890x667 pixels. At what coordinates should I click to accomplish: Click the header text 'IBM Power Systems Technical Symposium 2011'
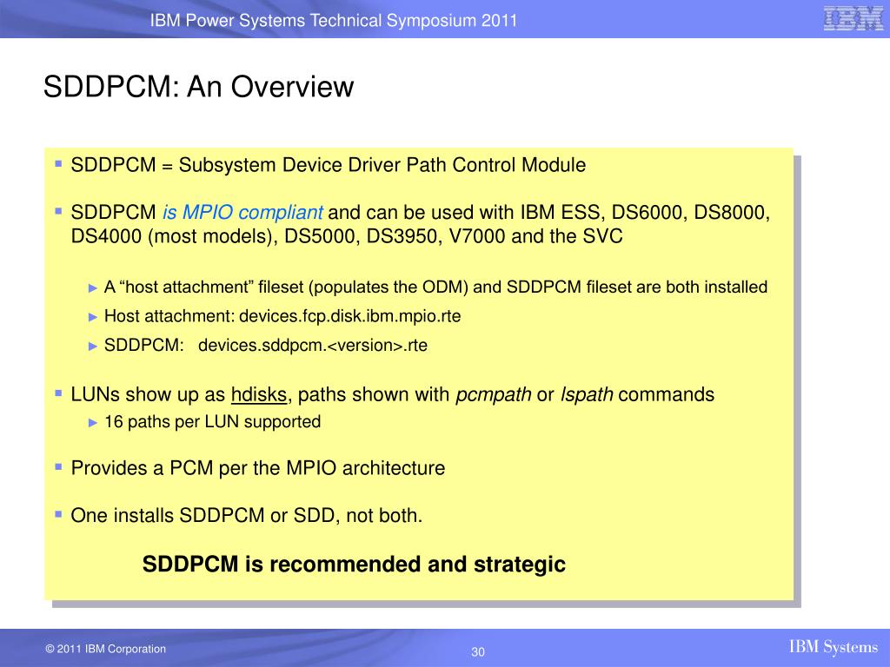[x=334, y=21]
